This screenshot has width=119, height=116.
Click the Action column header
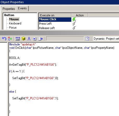click(x=80, y=15)
